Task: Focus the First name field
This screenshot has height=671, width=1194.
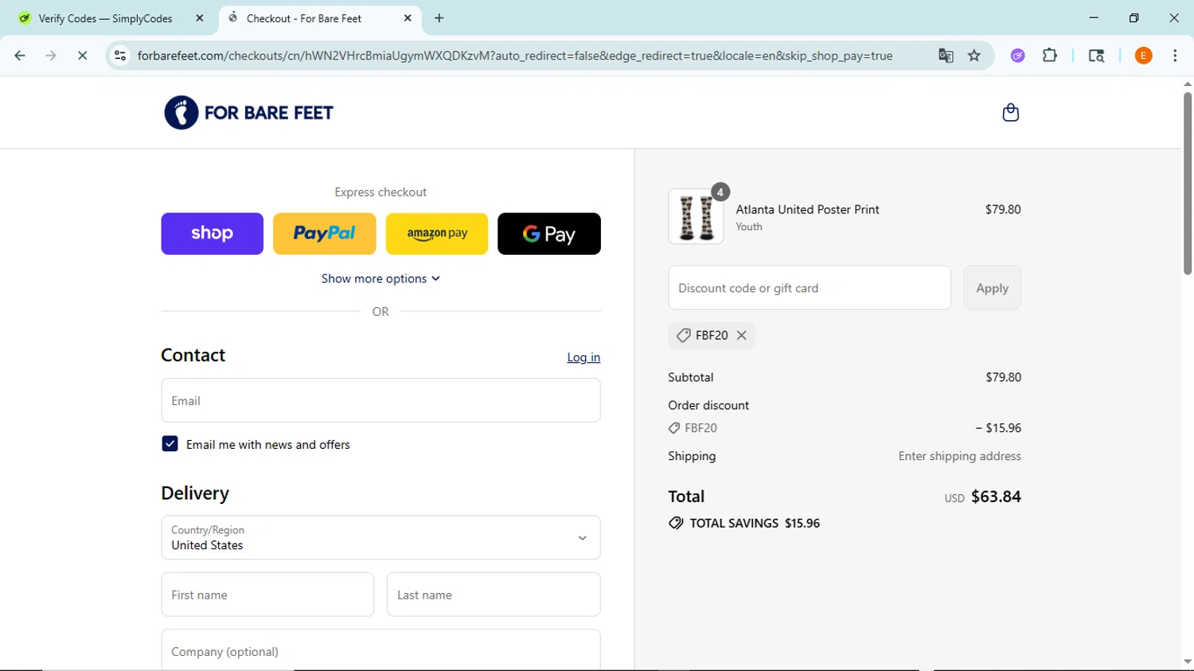Action: pos(267,595)
